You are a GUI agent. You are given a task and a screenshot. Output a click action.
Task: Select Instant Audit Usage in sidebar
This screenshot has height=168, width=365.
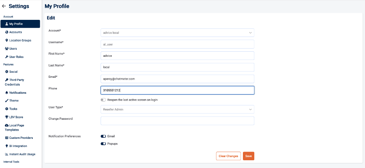point(22,154)
